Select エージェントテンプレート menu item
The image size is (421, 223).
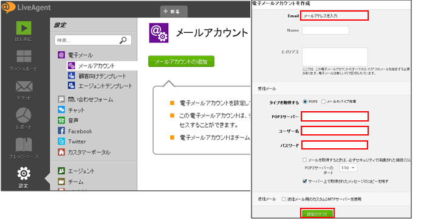pyautogui.click(x=105, y=86)
